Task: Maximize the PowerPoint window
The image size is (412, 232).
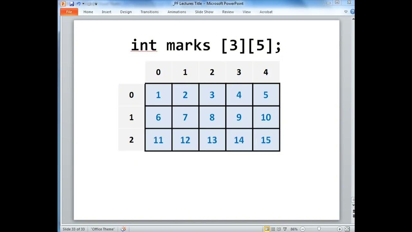Action: point(337,3)
